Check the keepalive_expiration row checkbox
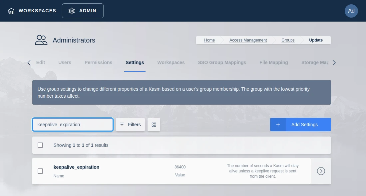Image resolution: width=366 pixels, height=196 pixels. [40, 171]
